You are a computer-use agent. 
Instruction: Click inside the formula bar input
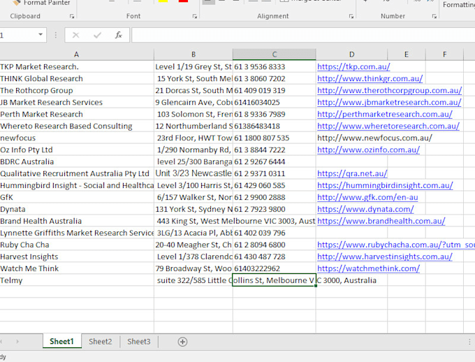point(303,35)
